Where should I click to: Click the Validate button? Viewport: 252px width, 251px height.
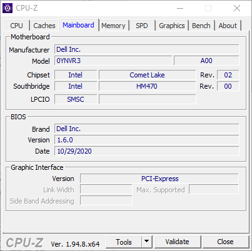tap(178, 242)
